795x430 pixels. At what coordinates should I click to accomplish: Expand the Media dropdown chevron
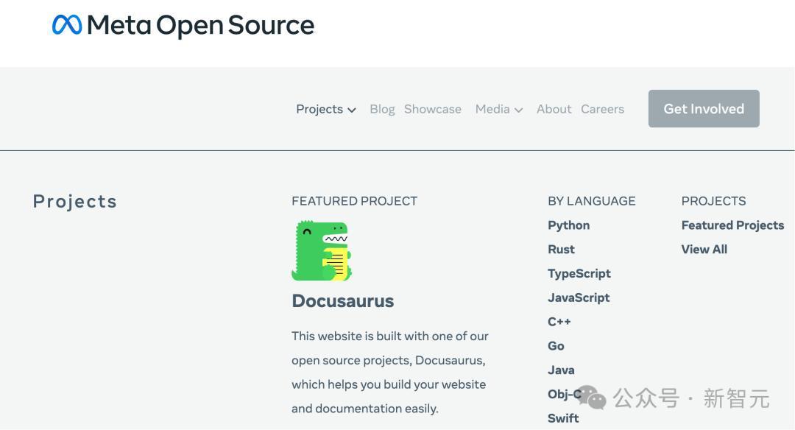point(518,110)
